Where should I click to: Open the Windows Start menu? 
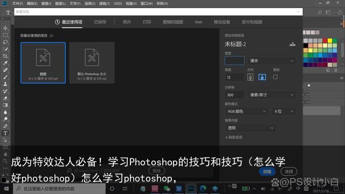coord(6,189)
